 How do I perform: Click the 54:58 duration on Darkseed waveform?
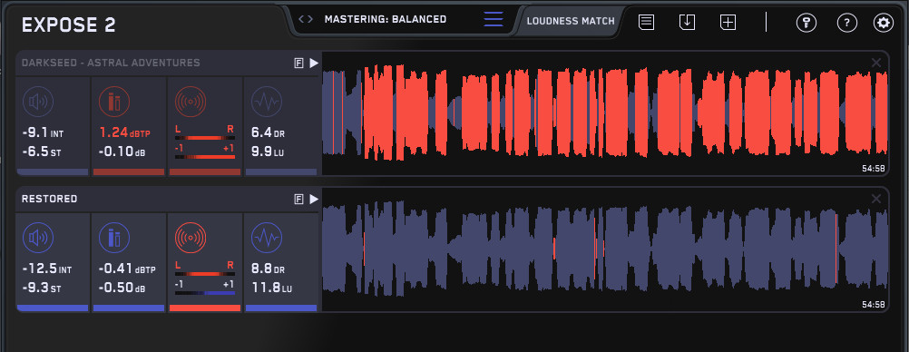tap(873, 169)
